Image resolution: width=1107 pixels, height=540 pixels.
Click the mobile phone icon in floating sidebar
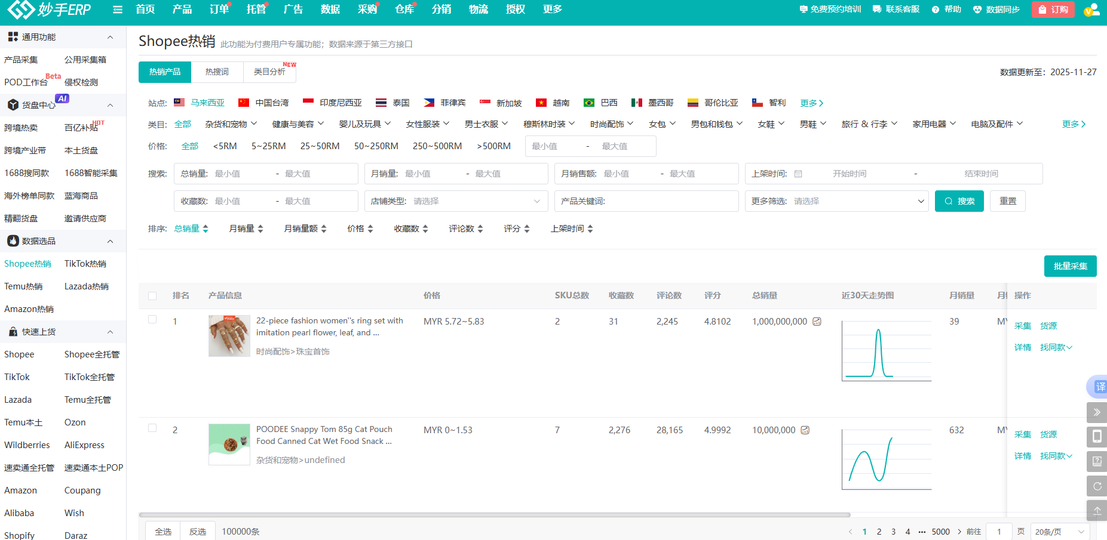[1097, 437]
